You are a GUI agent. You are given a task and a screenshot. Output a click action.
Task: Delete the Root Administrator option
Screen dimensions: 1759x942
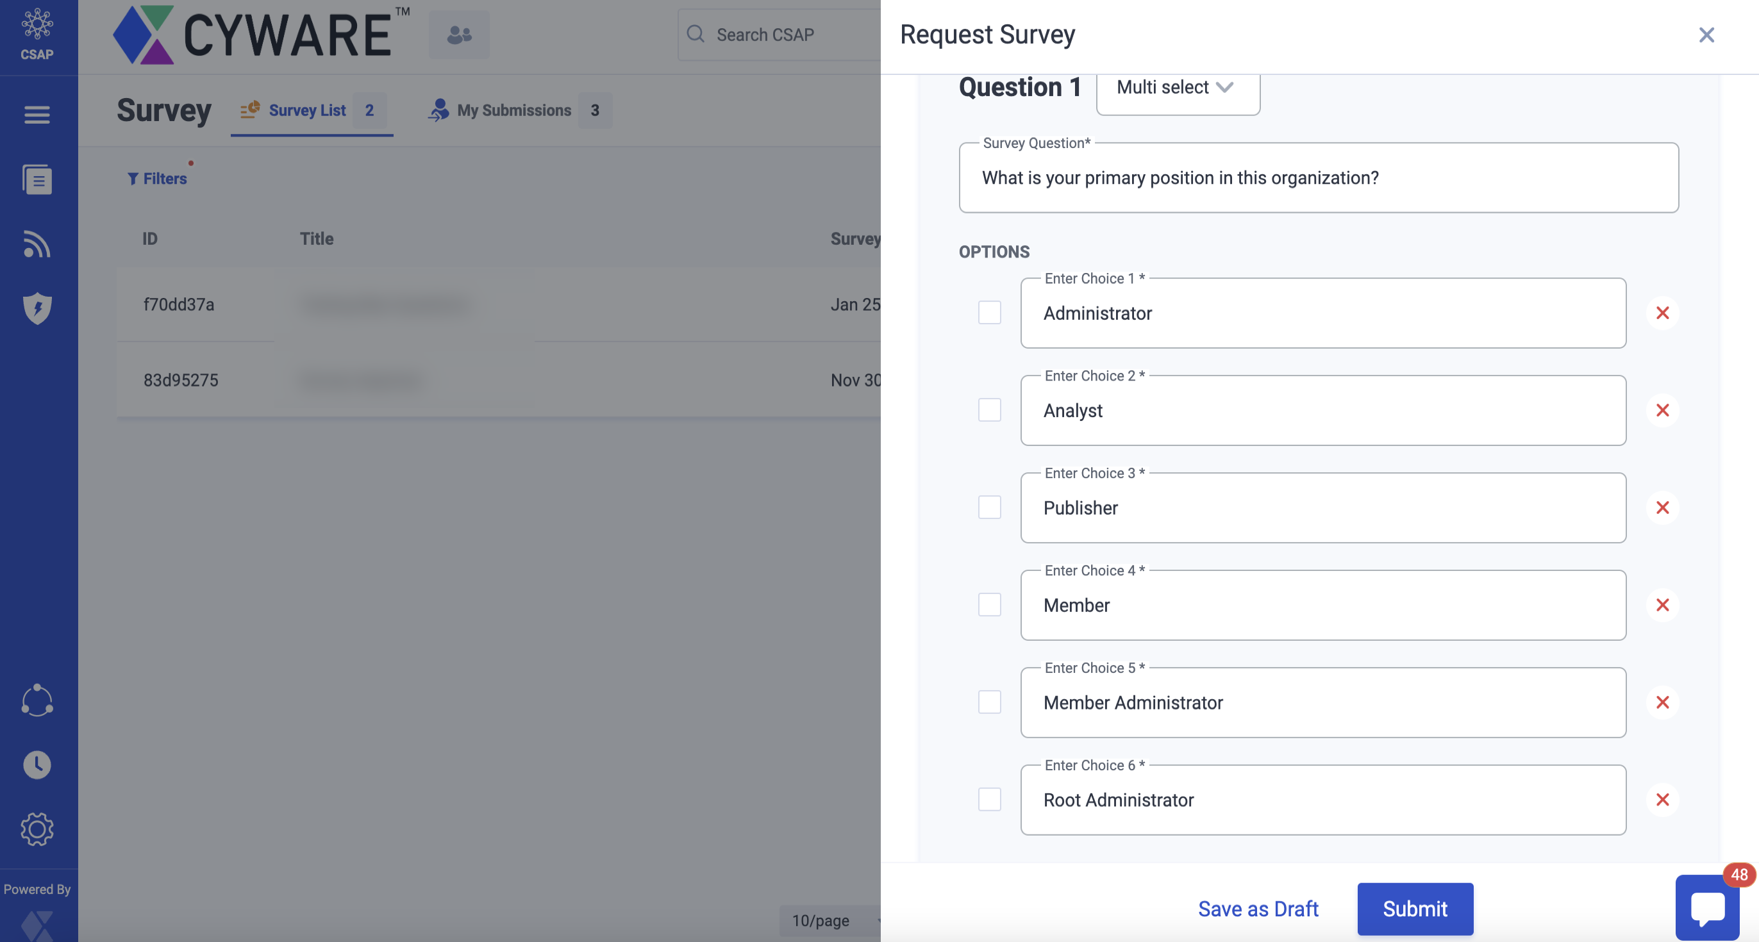tap(1662, 799)
